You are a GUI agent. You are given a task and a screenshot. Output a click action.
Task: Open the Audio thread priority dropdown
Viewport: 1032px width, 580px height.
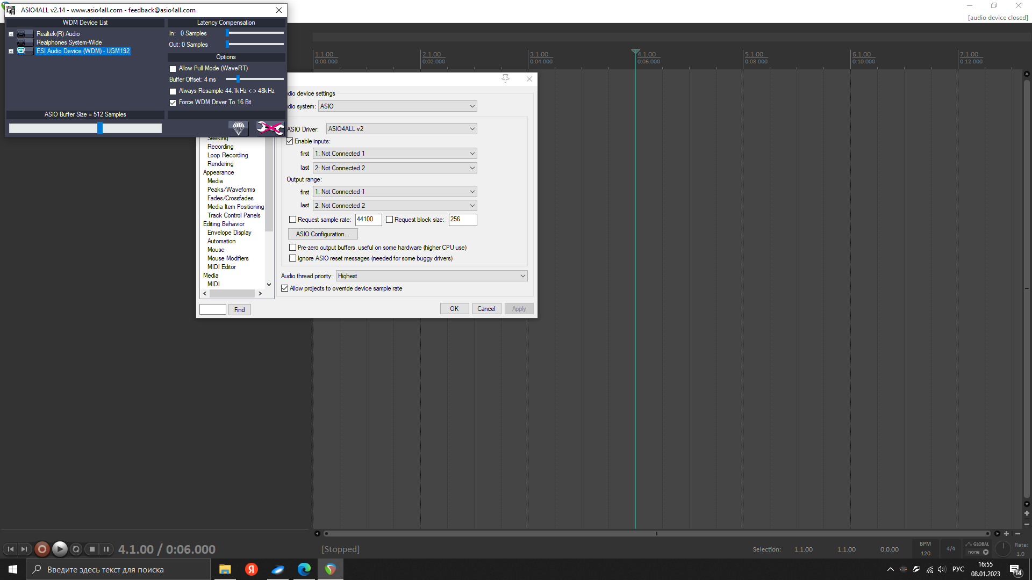click(432, 276)
